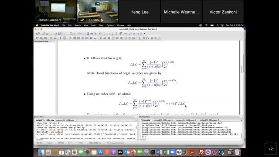Viewport: 279px width, 157px height.
Task: Open the Insert menu
Action: coord(94,25)
